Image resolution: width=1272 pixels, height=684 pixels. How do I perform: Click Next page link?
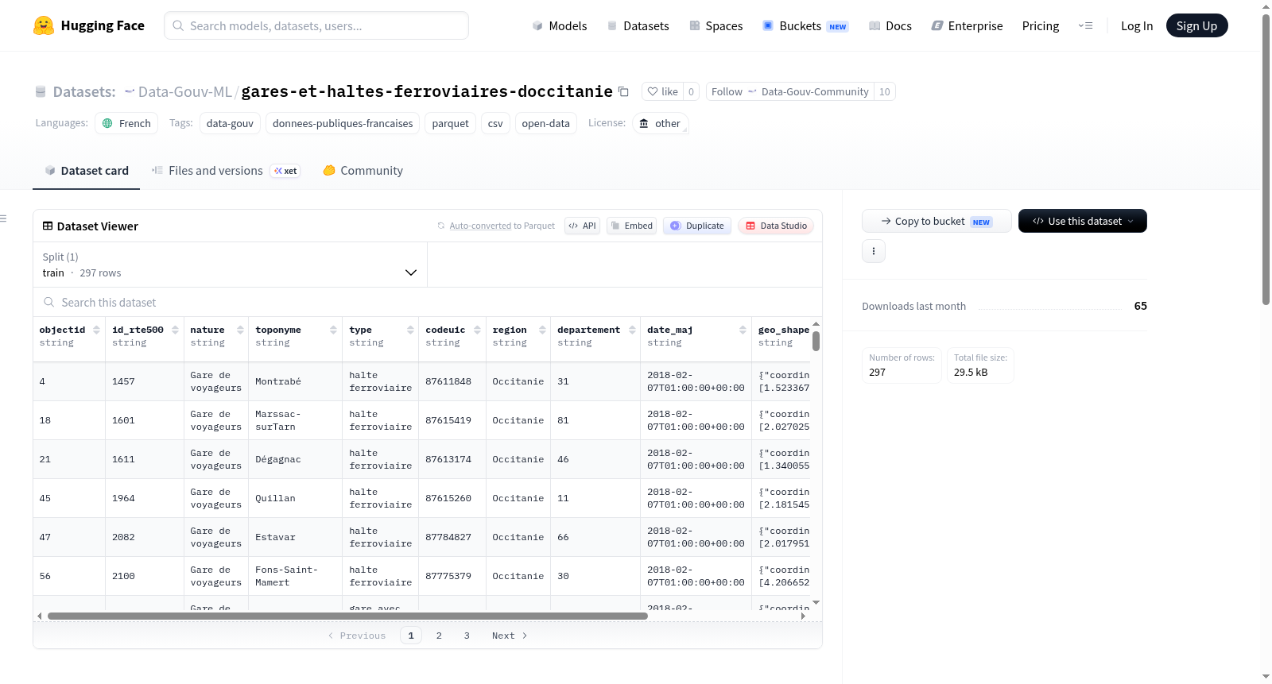click(510, 636)
